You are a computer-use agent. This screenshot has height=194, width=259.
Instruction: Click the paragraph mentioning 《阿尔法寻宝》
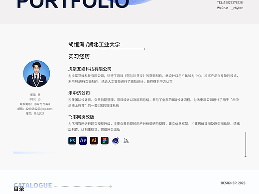[153, 79]
